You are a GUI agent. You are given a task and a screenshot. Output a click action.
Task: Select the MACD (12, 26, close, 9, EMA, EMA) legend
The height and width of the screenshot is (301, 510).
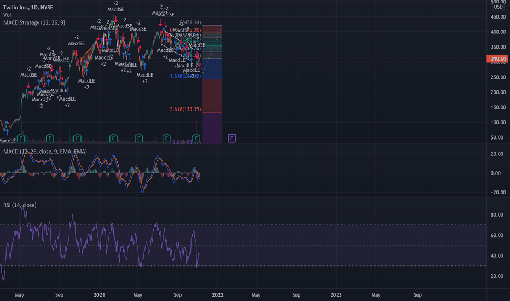pyautogui.click(x=45, y=152)
